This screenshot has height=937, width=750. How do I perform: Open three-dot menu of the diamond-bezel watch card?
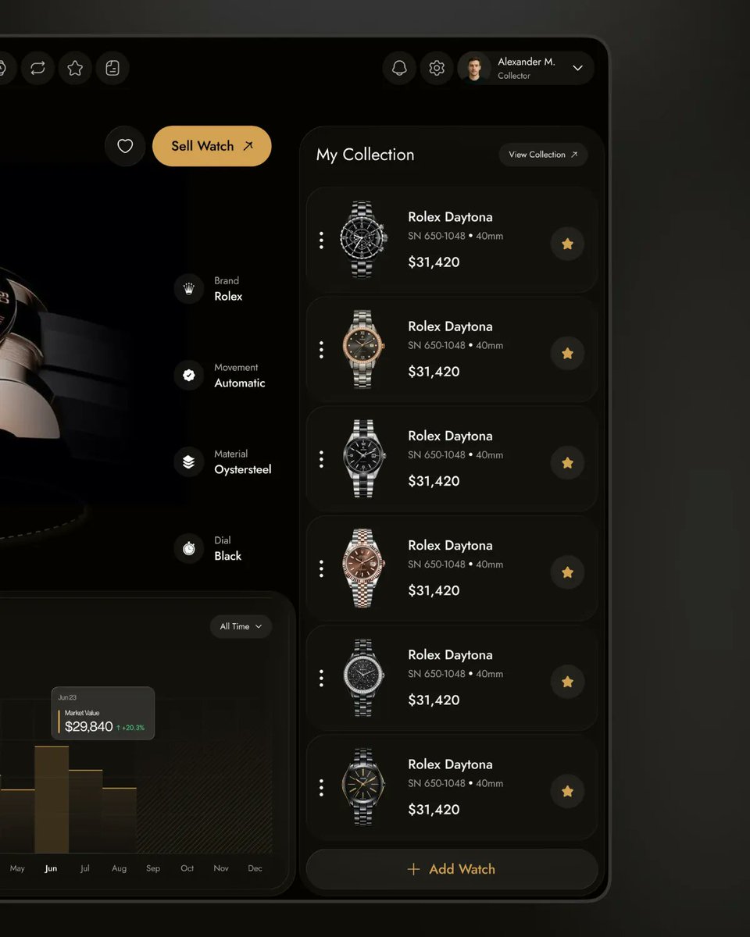(x=321, y=678)
